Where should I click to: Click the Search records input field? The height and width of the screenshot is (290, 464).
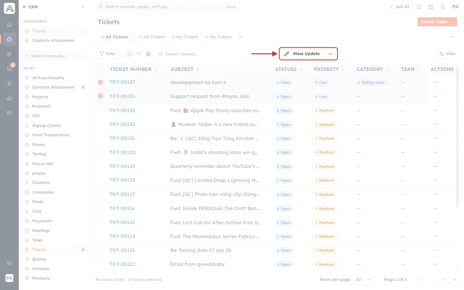[x=217, y=54]
